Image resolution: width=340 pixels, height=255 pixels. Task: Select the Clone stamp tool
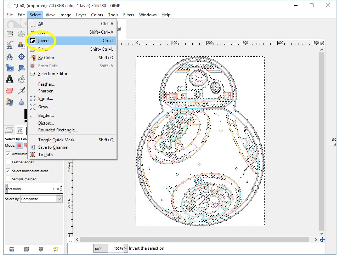tap(9, 102)
